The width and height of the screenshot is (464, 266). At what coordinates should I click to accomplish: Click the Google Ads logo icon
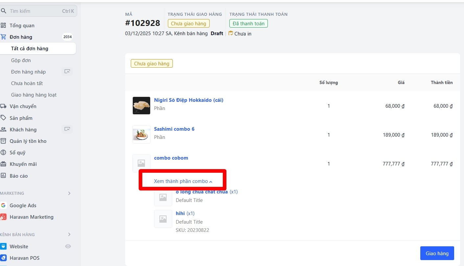pyautogui.click(x=3, y=206)
